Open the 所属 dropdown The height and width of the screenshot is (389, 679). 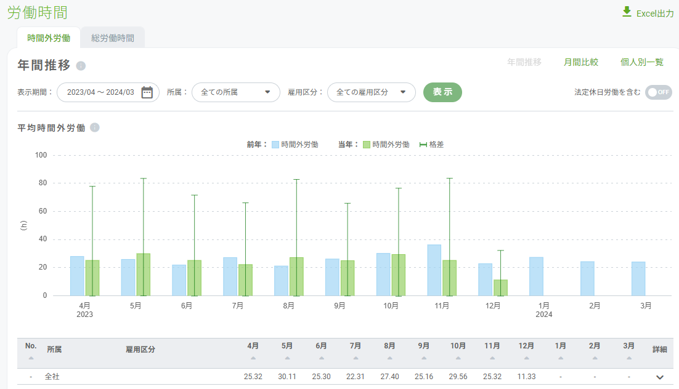tap(235, 92)
